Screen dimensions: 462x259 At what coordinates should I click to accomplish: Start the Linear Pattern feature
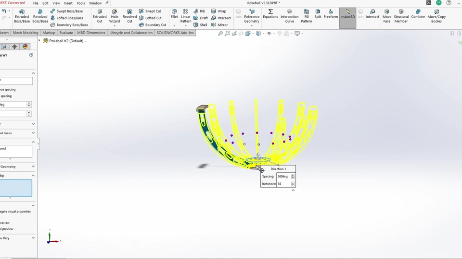pos(186,16)
